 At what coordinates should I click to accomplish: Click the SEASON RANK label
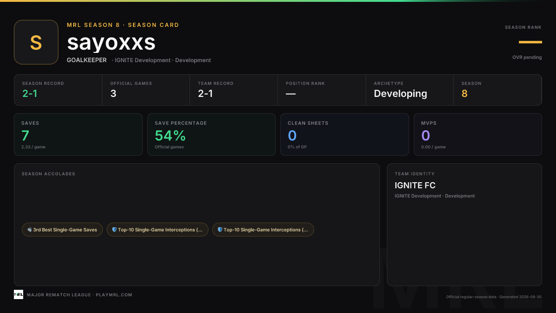523,27
